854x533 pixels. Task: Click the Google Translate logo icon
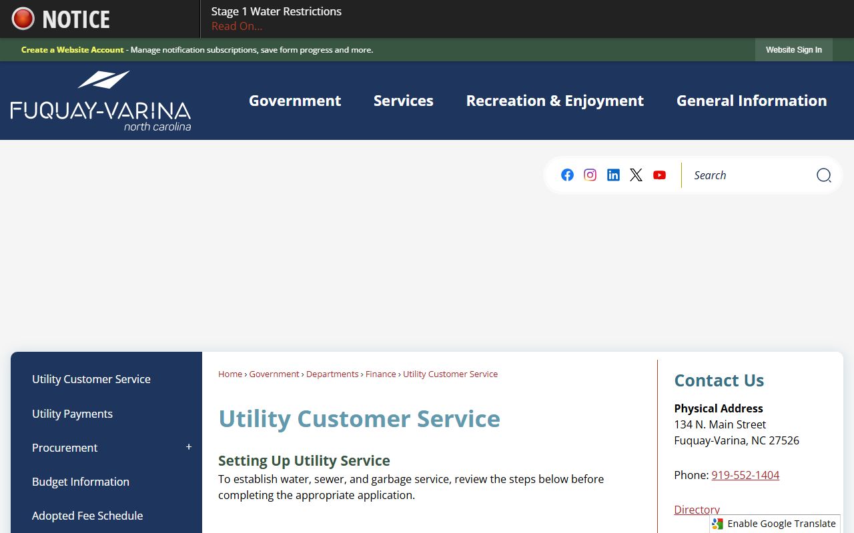point(718,524)
